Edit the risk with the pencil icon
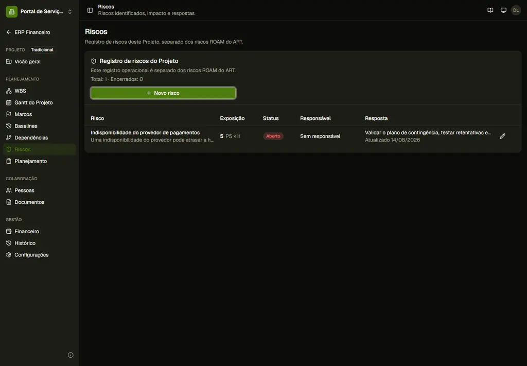The width and height of the screenshot is (527, 366). [502, 136]
